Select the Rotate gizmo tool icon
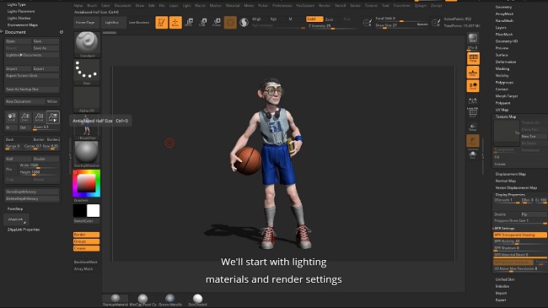 click(217, 23)
